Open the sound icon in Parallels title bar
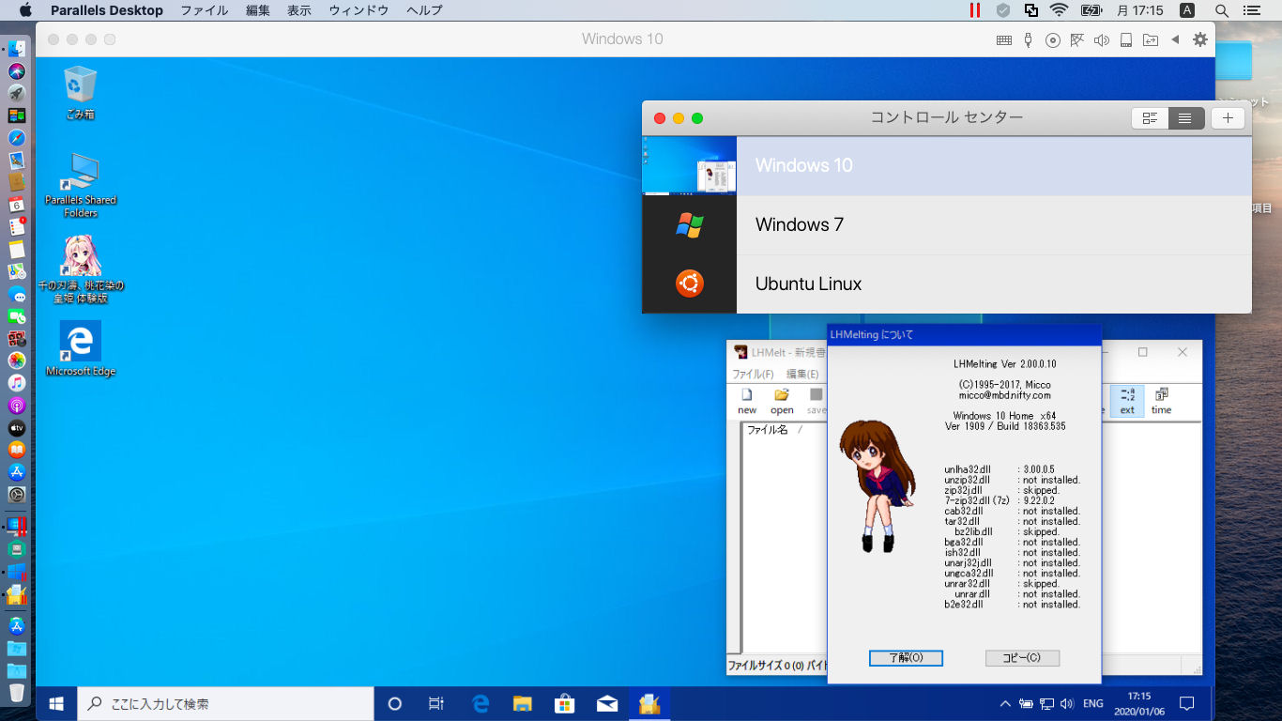Viewport: 1282px width, 721px height. [x=1102, y=39]
